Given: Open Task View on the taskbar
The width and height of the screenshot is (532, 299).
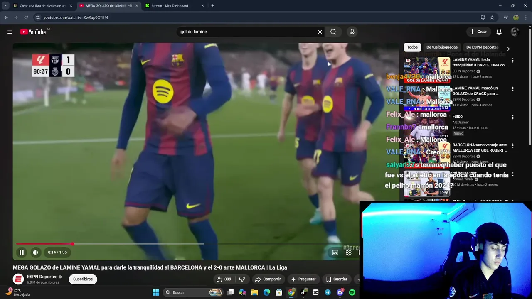Looking at the screenshot, I should 231,292.
